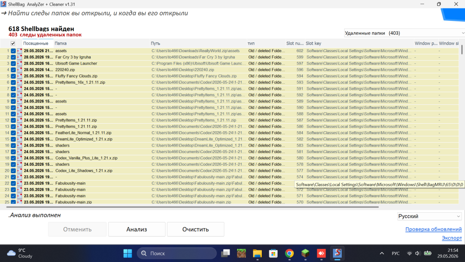465x262 pixels.
Task: Click grid icon in Fabulousity-main.zip row 25
Action: (20, 202)
